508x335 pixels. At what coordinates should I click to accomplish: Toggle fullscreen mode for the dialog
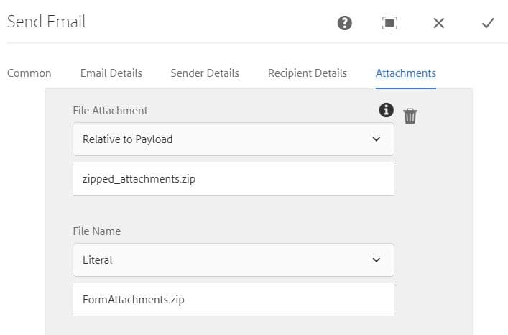click(x=389, y=23)
